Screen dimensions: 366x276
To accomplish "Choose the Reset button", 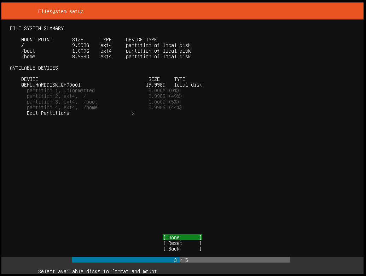I will pos(182,243).
